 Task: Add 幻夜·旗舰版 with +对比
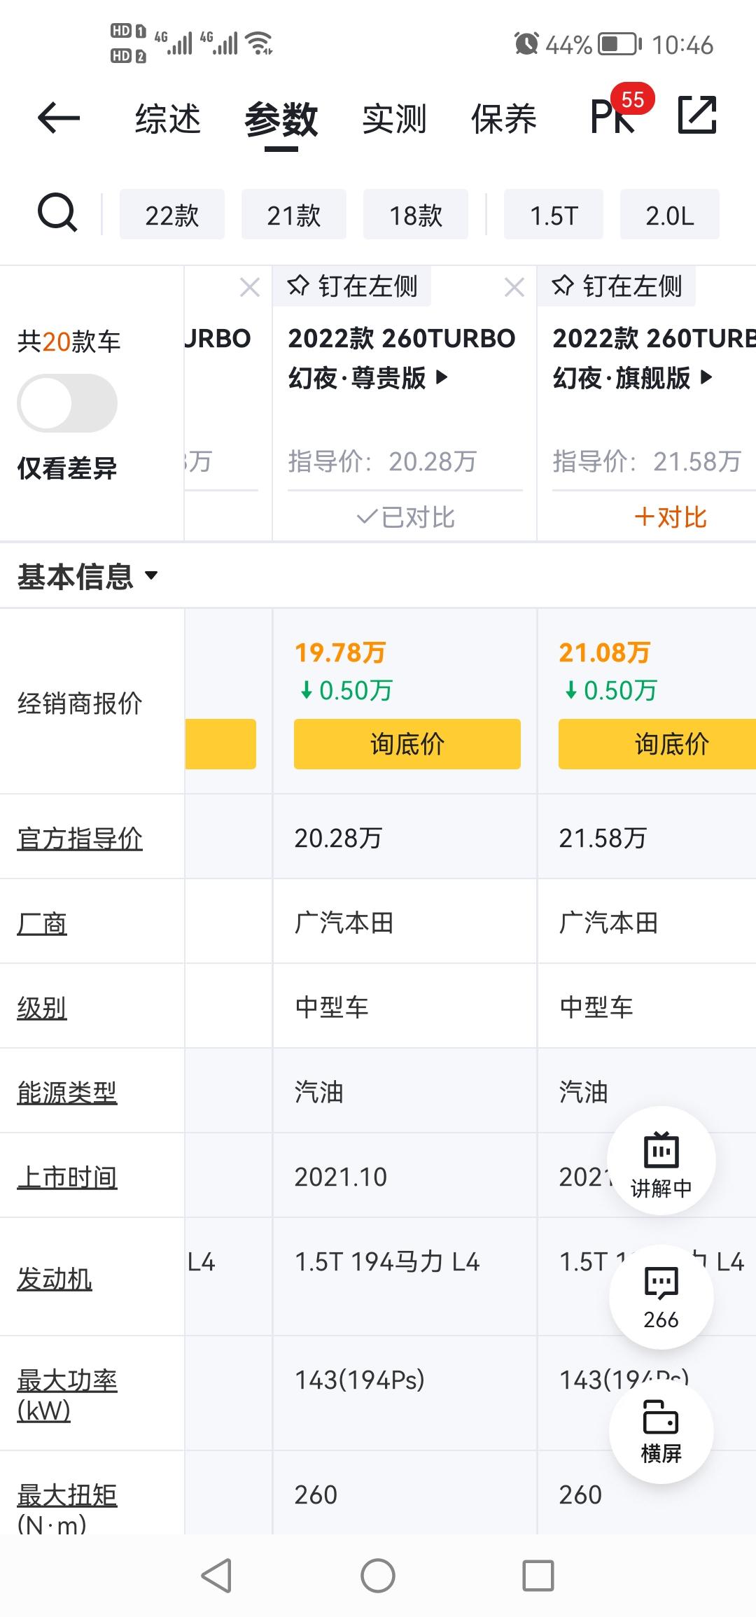point(671,517)
